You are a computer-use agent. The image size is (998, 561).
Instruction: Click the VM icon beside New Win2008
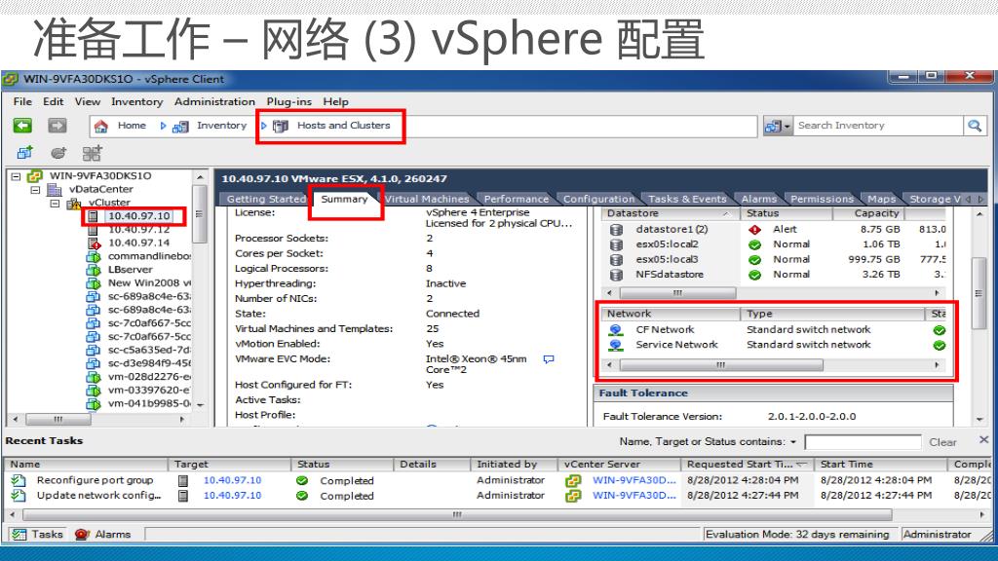coord(93,283)
